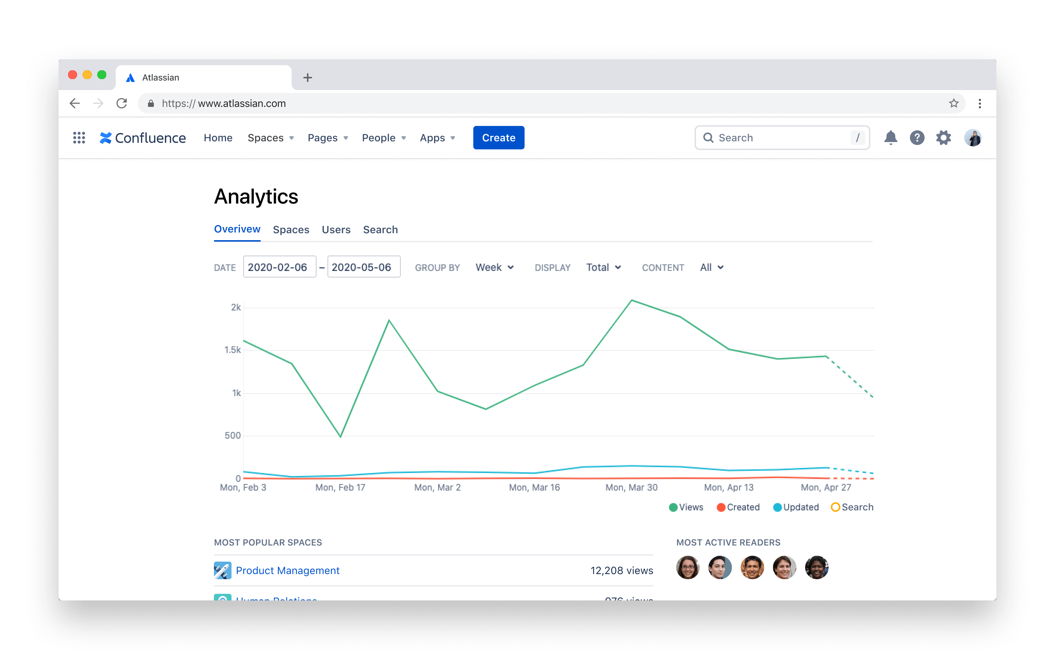This screenshot has width=1055, height=659.
Task: Switch to the Search analytics tab
Action: coord(380,229)
